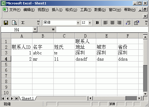The width and height of the screenshot is (149, 107).
Task: Center the text in cell
Action: 112,23
